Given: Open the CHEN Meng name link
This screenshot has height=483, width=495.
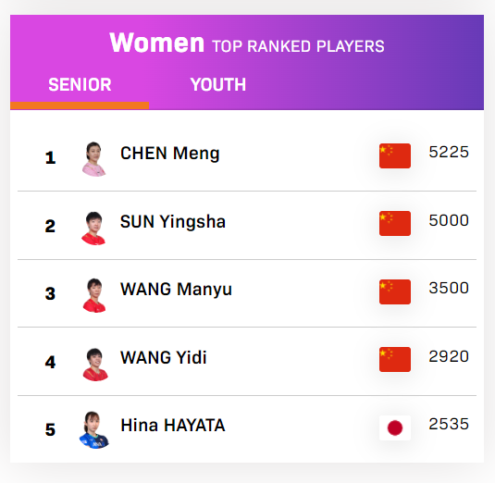Looking at the screenshot, I should click(170, 154).
